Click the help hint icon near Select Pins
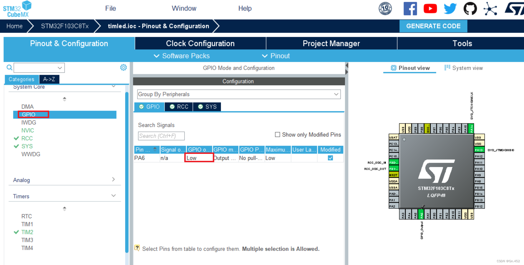 coord(137,248)
